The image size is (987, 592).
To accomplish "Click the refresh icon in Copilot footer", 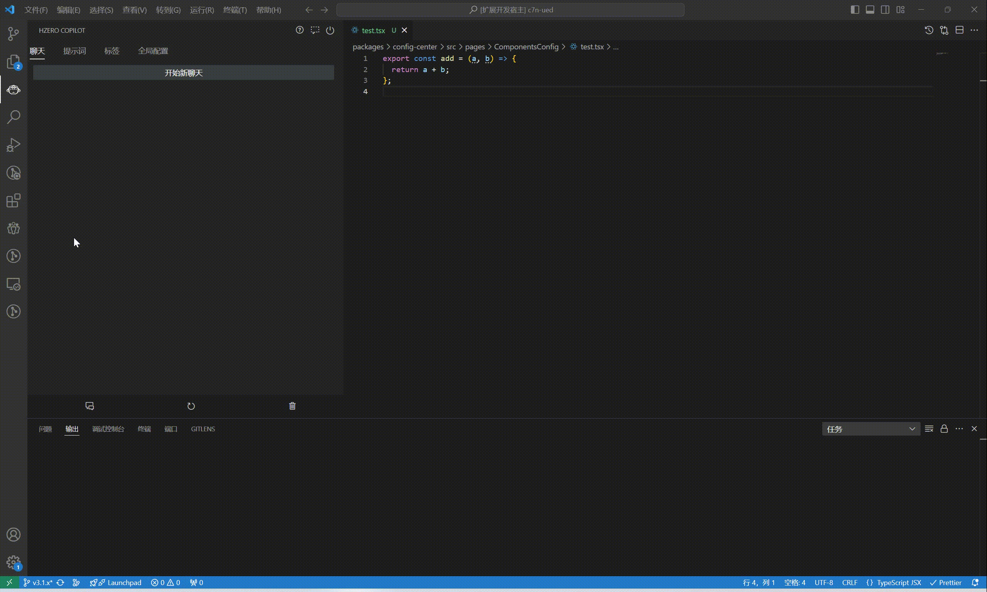I will pyautogui.click(x=191, y=406).
